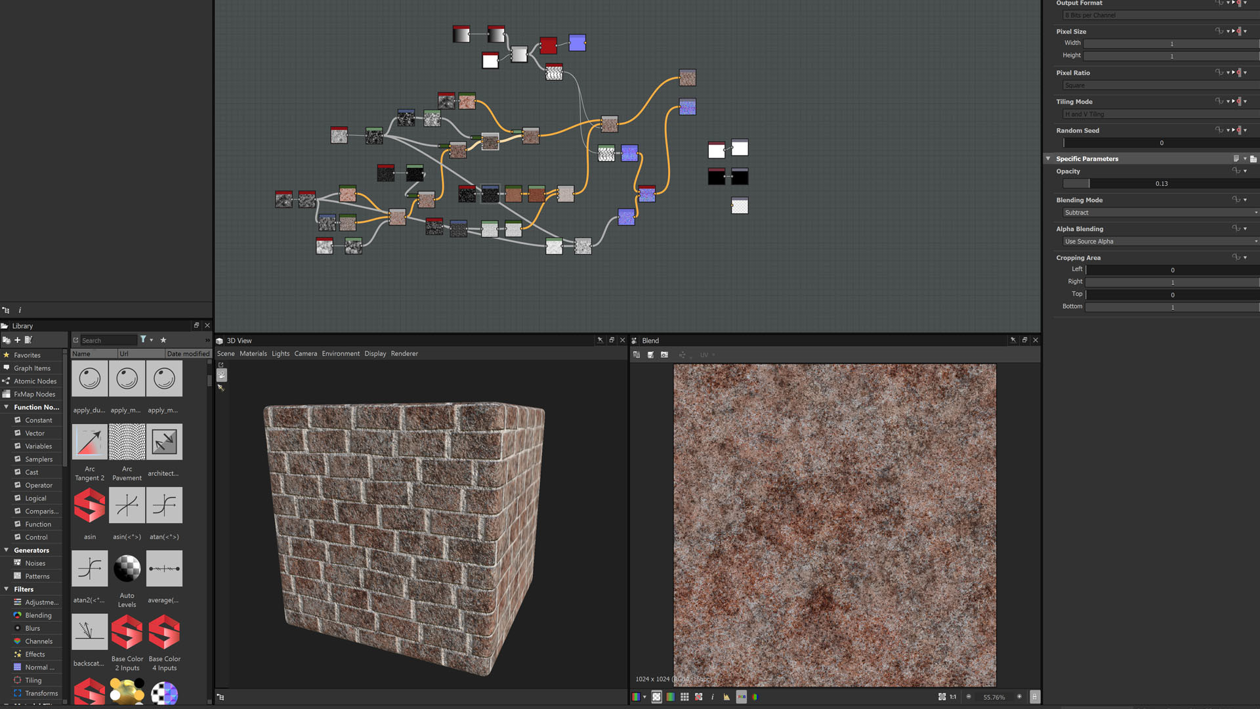Select the Base Color 2 Inputs node in Library
1260x709 pixels.
127,632
